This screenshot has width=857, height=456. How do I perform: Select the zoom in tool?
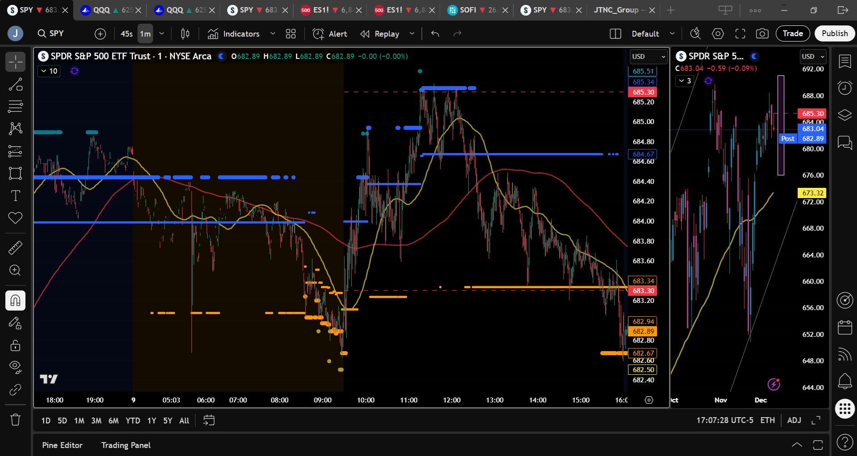15,270
